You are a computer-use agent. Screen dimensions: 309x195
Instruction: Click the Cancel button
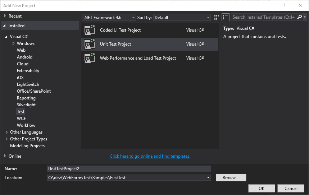click(291, 188)
